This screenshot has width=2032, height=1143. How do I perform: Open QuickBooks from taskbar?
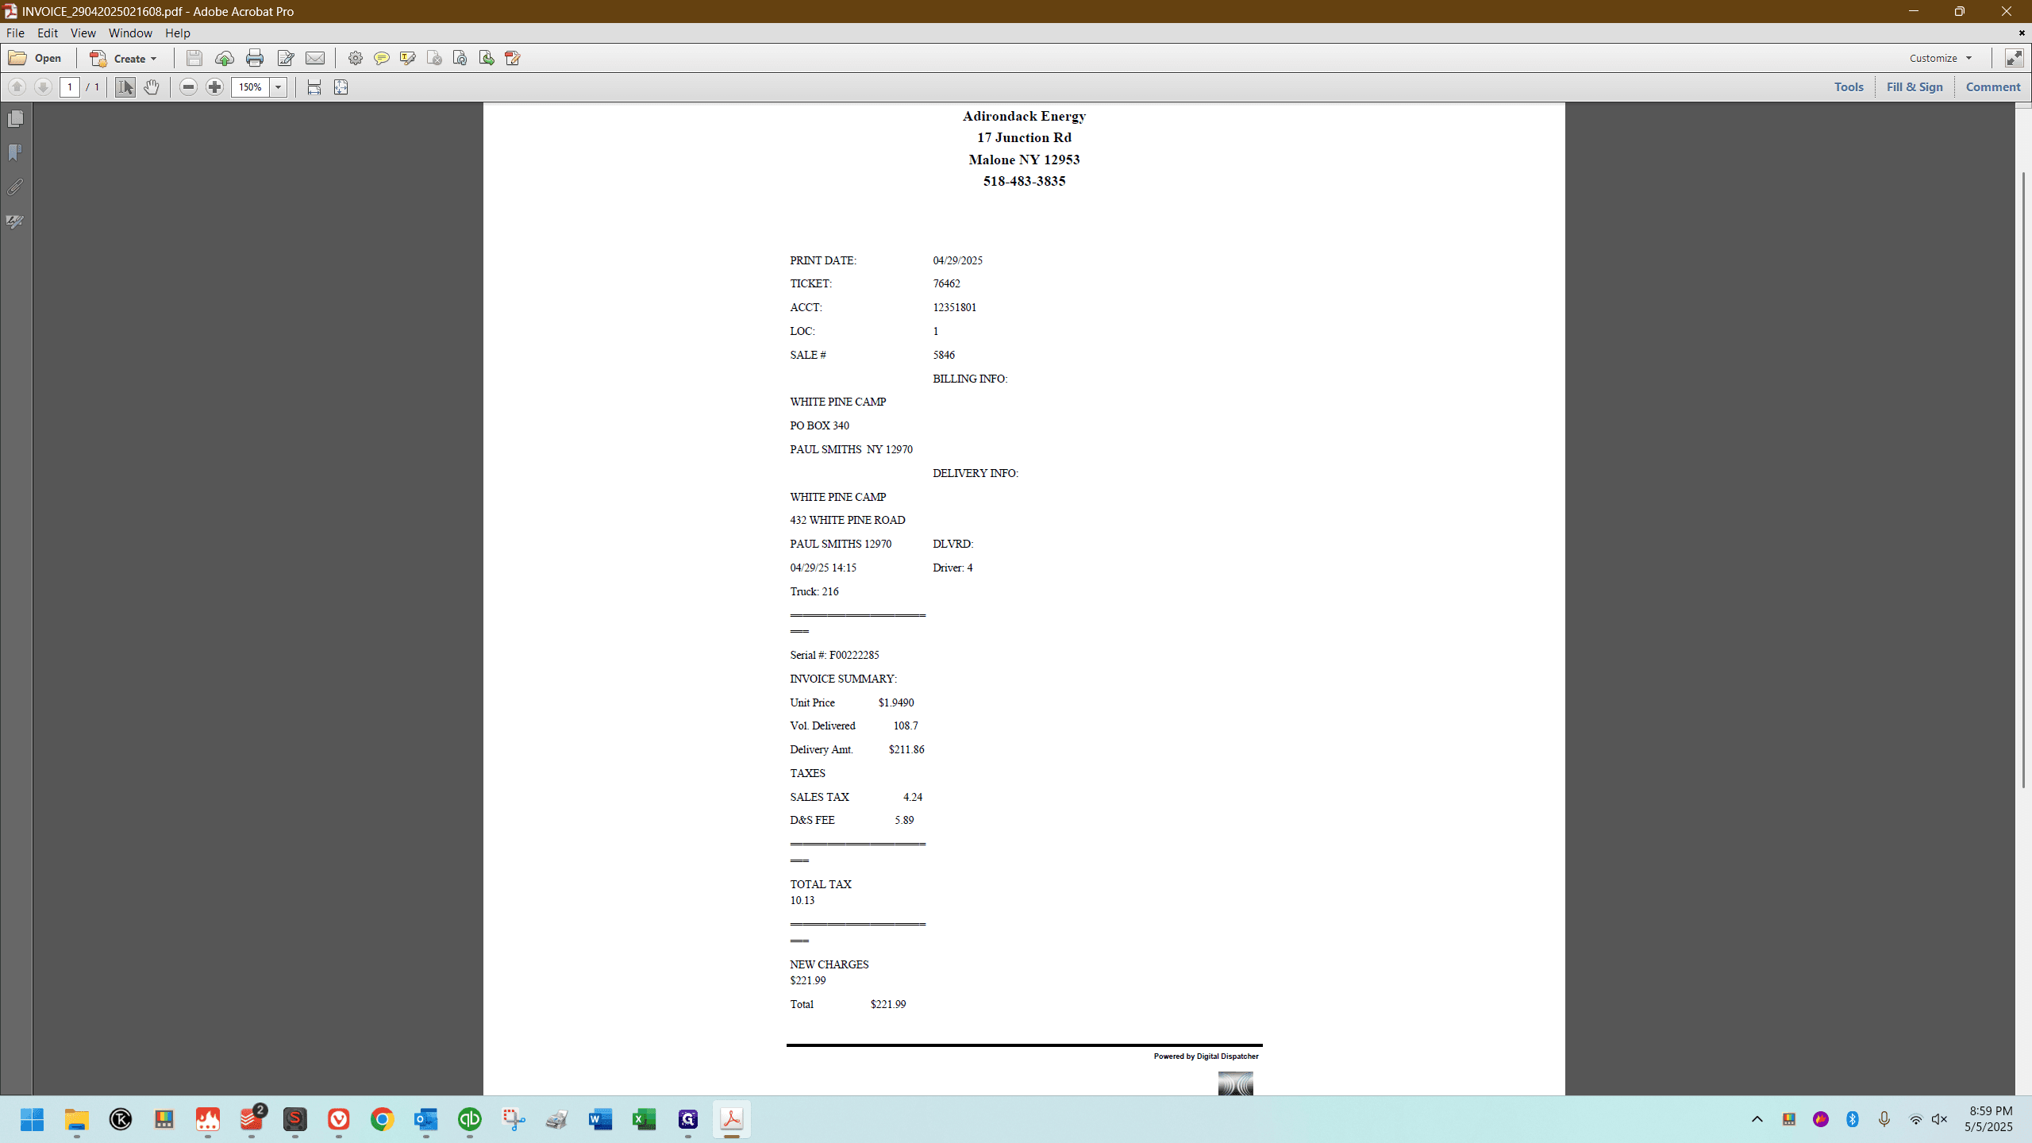point(470,1119)
